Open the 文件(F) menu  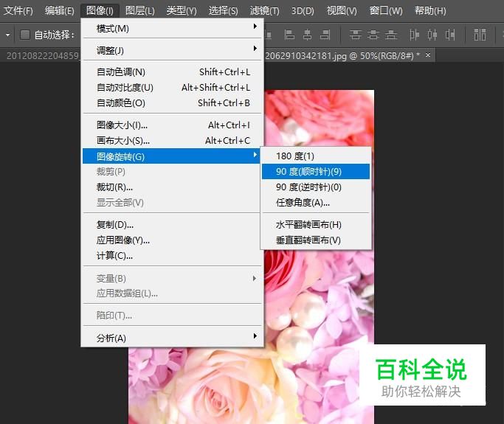18,11
